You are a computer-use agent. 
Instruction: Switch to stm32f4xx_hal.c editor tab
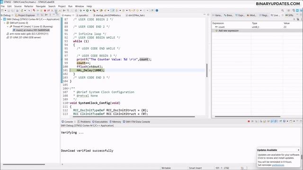(x=135, y=15)
